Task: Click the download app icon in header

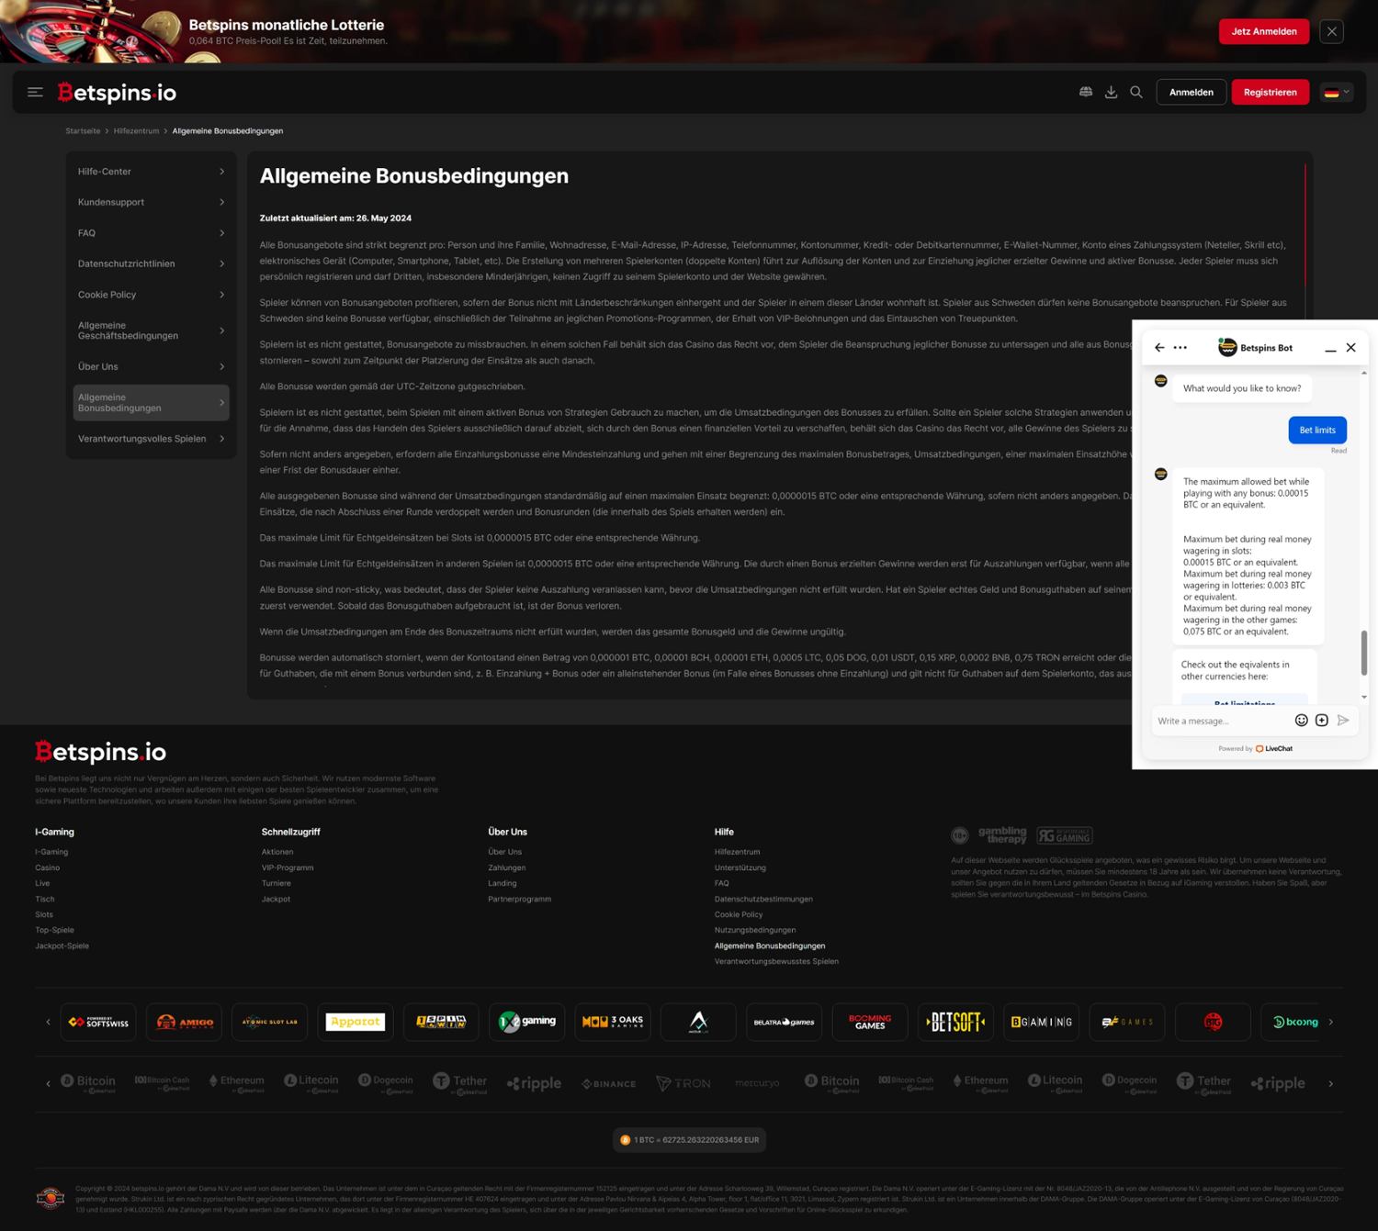Action: tap(1111, 92)
